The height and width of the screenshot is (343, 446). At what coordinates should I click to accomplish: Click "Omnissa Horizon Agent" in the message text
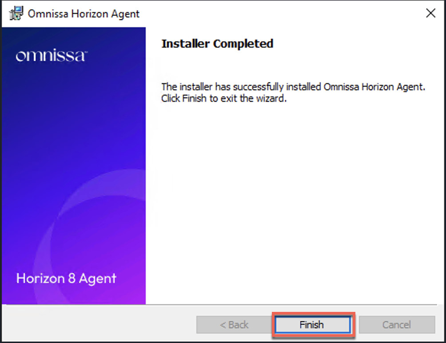pos(374,87)
